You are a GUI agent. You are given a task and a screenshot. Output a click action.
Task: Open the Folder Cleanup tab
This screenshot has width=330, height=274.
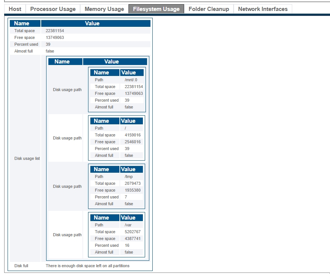[x=209, y=9]
